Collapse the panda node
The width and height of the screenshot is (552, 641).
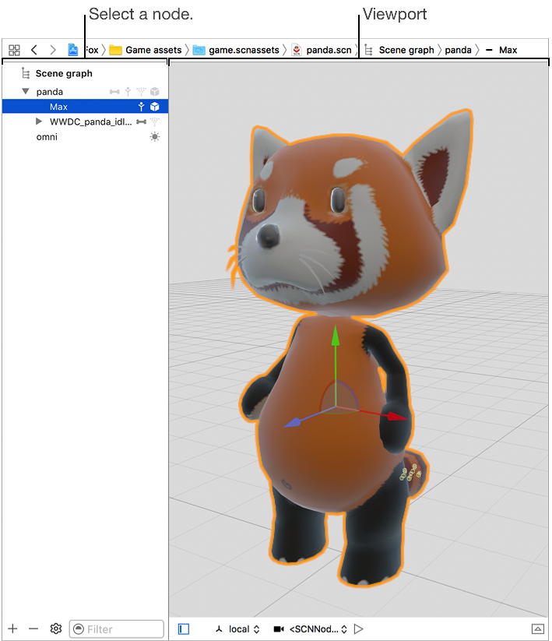click(x=26, y=91)
